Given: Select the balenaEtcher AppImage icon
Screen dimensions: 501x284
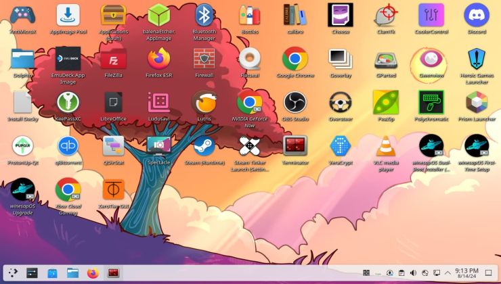Looking at the screenshot, I should coord(158,16).
